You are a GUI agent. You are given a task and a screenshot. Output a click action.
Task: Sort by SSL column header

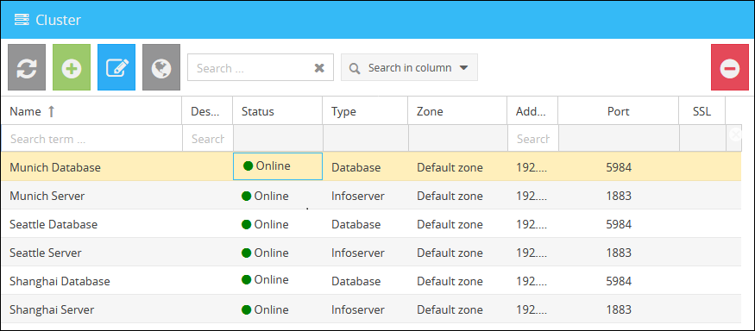702,111
